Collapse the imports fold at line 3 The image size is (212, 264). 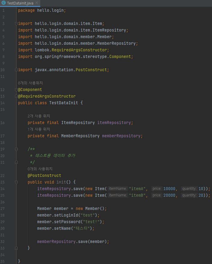click(x=16, y=23)
